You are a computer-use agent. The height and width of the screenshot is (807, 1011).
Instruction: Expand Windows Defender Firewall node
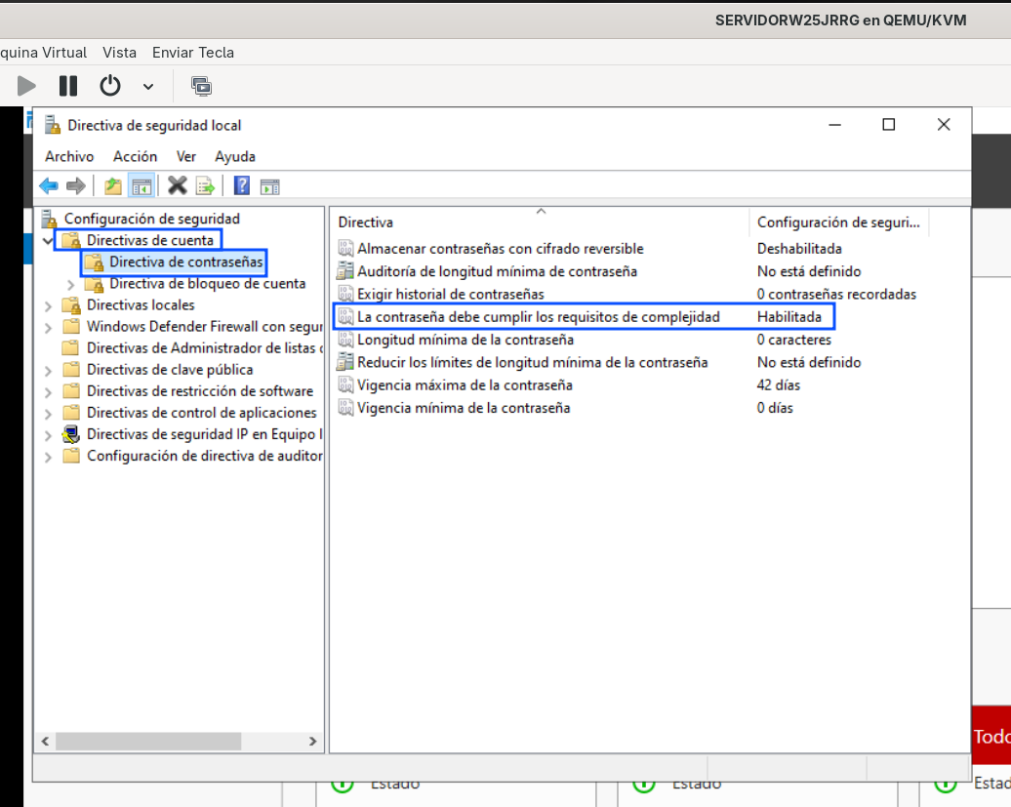[48, 328]
